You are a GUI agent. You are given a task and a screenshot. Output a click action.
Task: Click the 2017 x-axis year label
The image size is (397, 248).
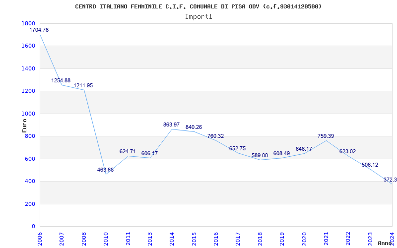(x=238, y=239)
